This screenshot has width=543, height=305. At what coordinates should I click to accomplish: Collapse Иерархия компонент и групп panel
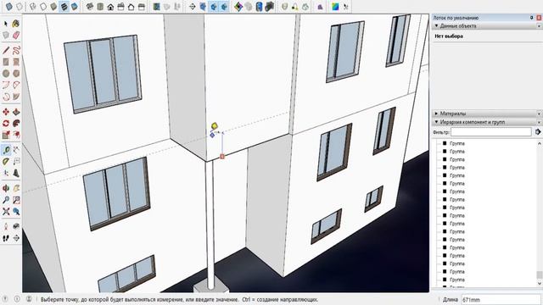436,122
